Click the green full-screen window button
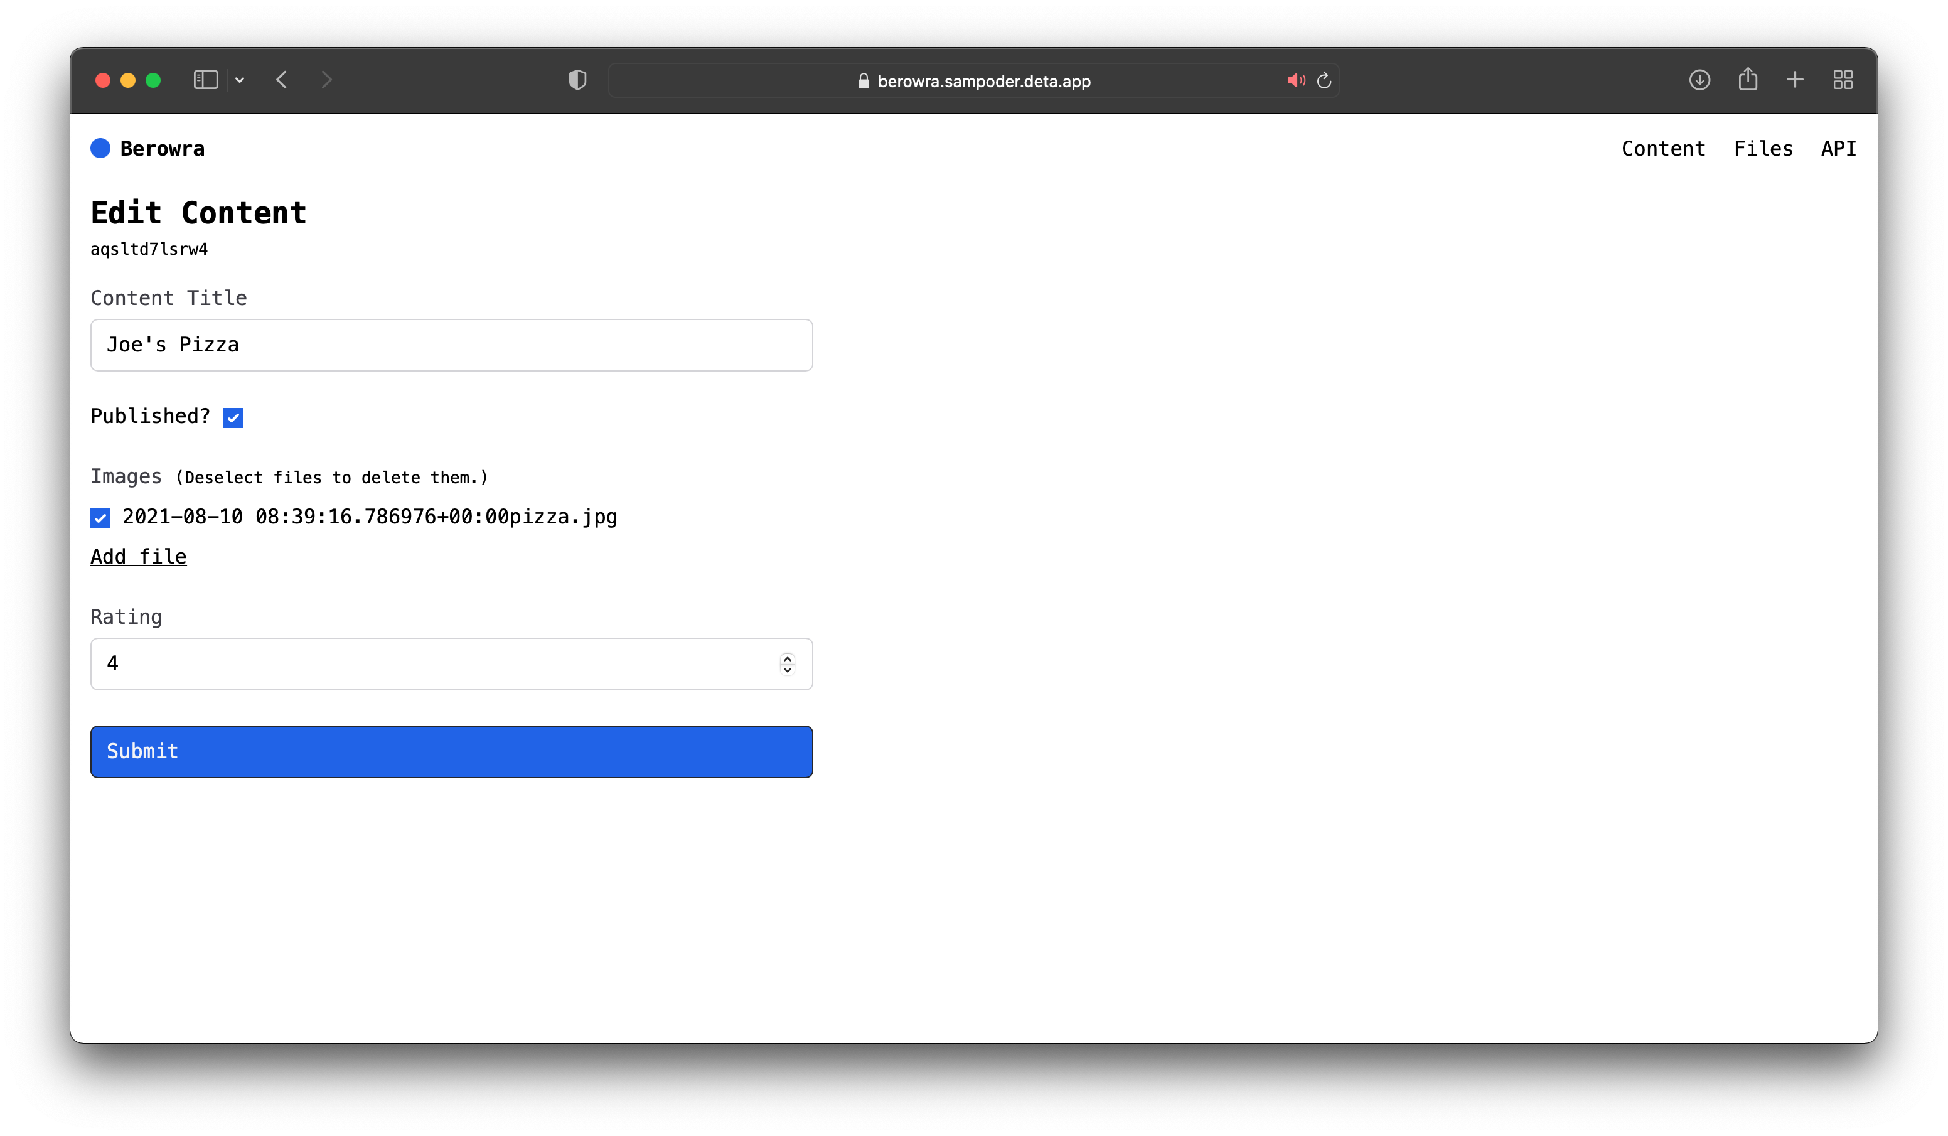 [x=153, y=80]
